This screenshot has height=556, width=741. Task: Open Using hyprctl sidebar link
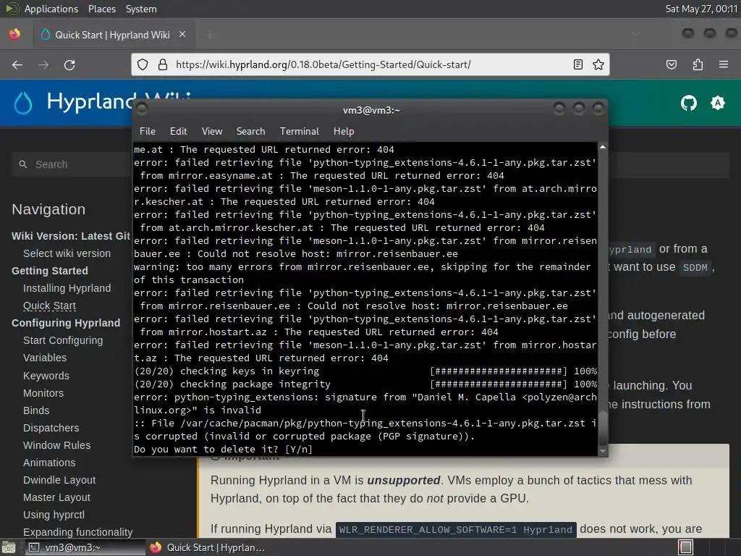coord(54,515)
